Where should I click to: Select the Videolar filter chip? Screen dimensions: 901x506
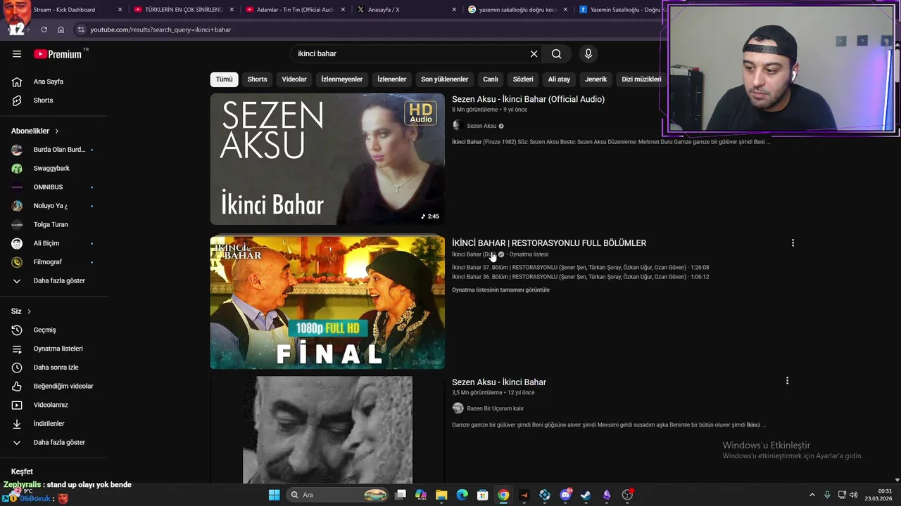(294, 79)
